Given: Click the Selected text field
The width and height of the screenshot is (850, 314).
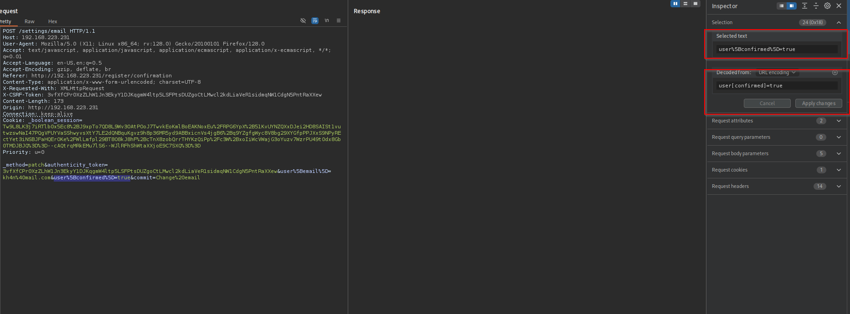Looking at the screenshot, I should pyautogui.click(x=777, y=49).
